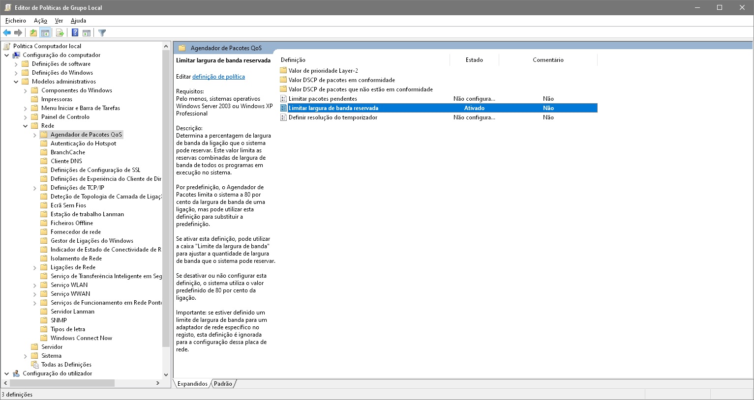Open the definição de política link
The height and width of the screenshot is (400, 754).
tap(218, 77)
